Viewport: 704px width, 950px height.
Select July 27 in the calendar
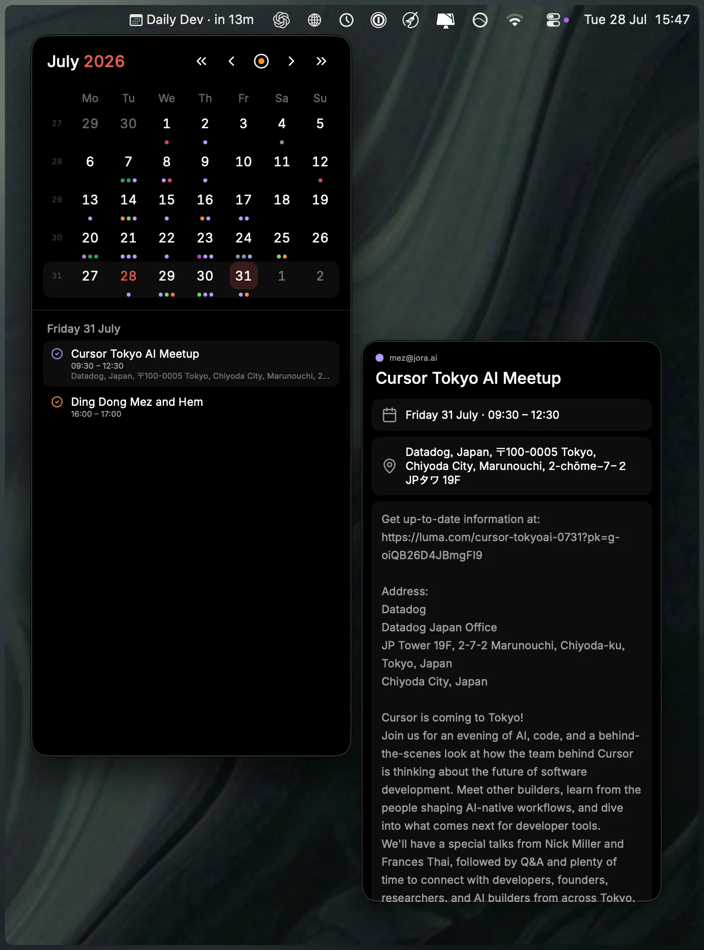coord(90,276)
